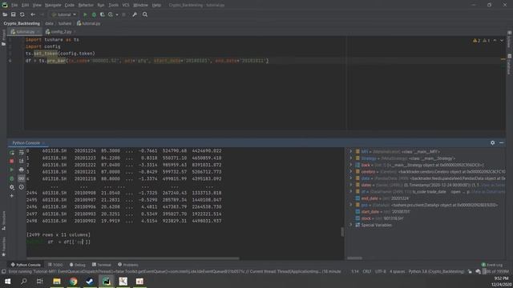
Task: Expand the back list variable
Action: (351, 165)
